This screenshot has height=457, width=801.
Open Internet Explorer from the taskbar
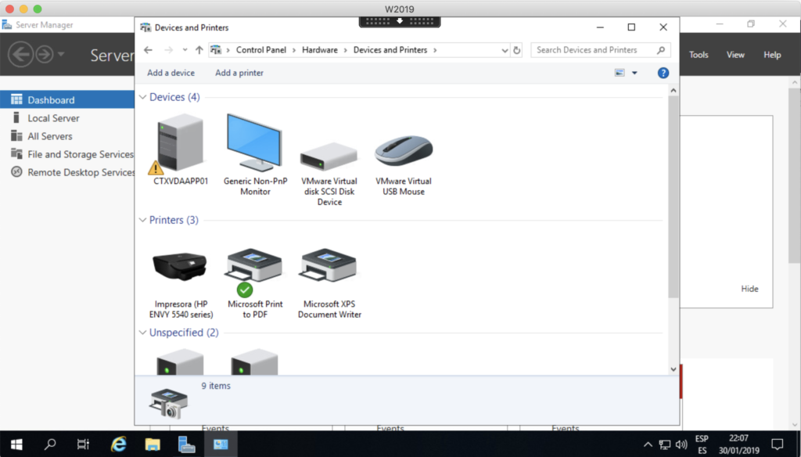118,443
